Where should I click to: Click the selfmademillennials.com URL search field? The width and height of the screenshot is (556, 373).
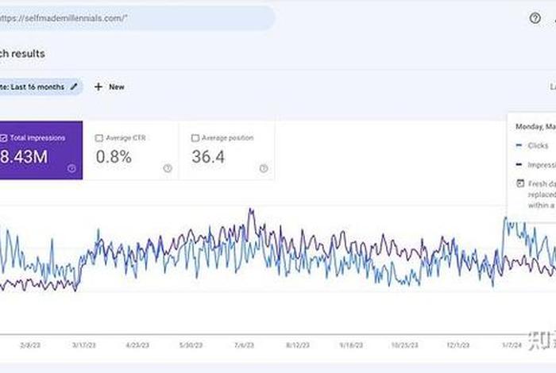pos(135,18)
